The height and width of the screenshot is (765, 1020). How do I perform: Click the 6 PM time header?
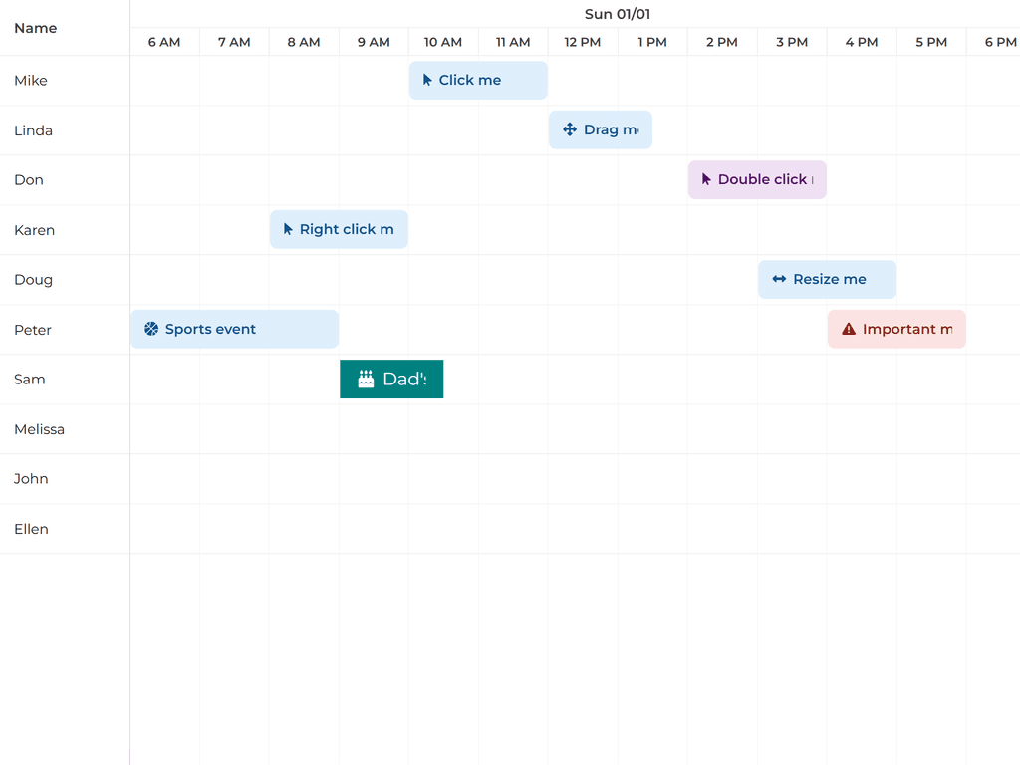(1000, 42)
